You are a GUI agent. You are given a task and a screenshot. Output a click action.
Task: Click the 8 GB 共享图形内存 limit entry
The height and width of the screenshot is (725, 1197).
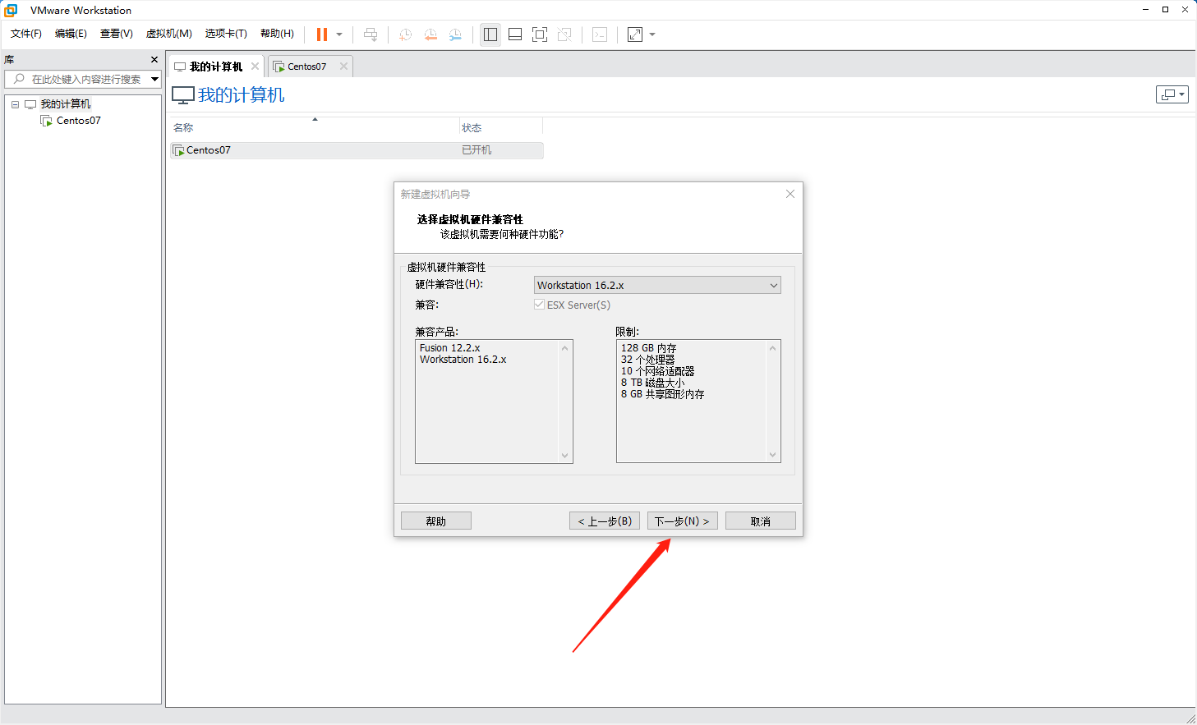point(662,394)
